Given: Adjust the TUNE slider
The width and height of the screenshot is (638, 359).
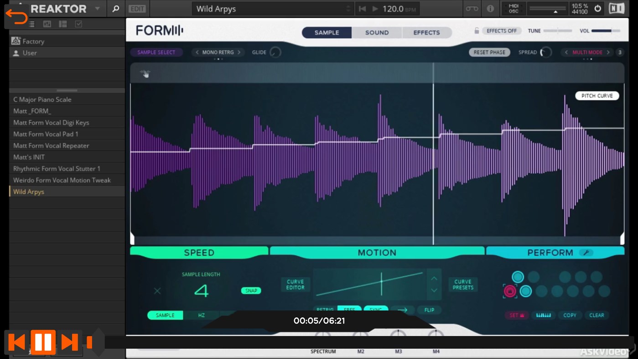Looking at the screenshot, I should tap(558, 31).
